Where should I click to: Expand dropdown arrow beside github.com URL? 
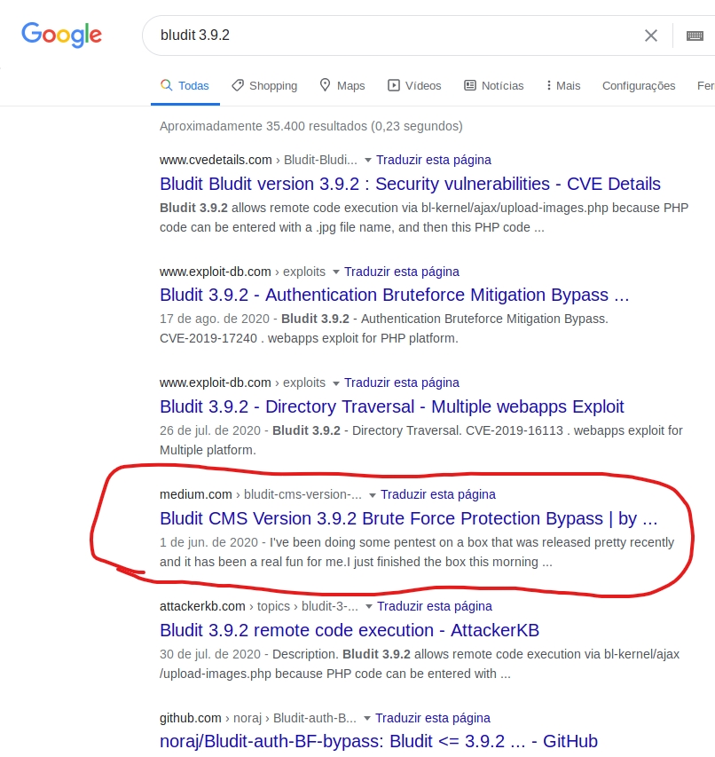(x=367, y=719)
